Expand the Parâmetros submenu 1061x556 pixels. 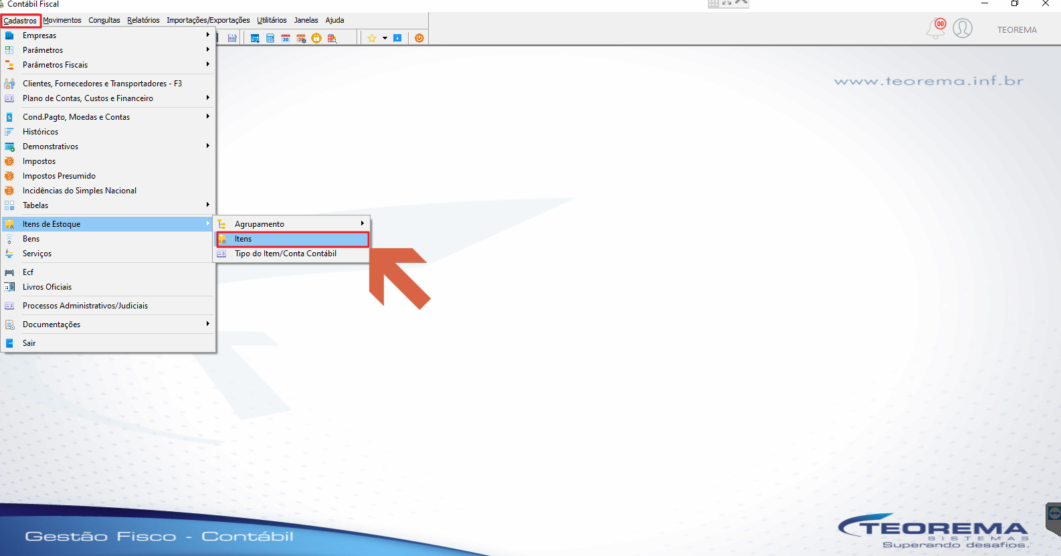click(x=108, y=50)
